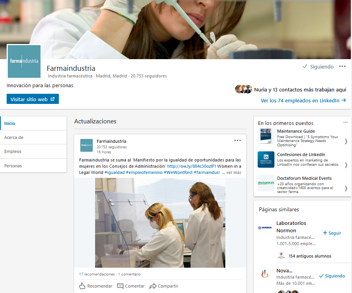
Task: Open Maintenance Guide ad thumbnail
Action: (266, 136)
